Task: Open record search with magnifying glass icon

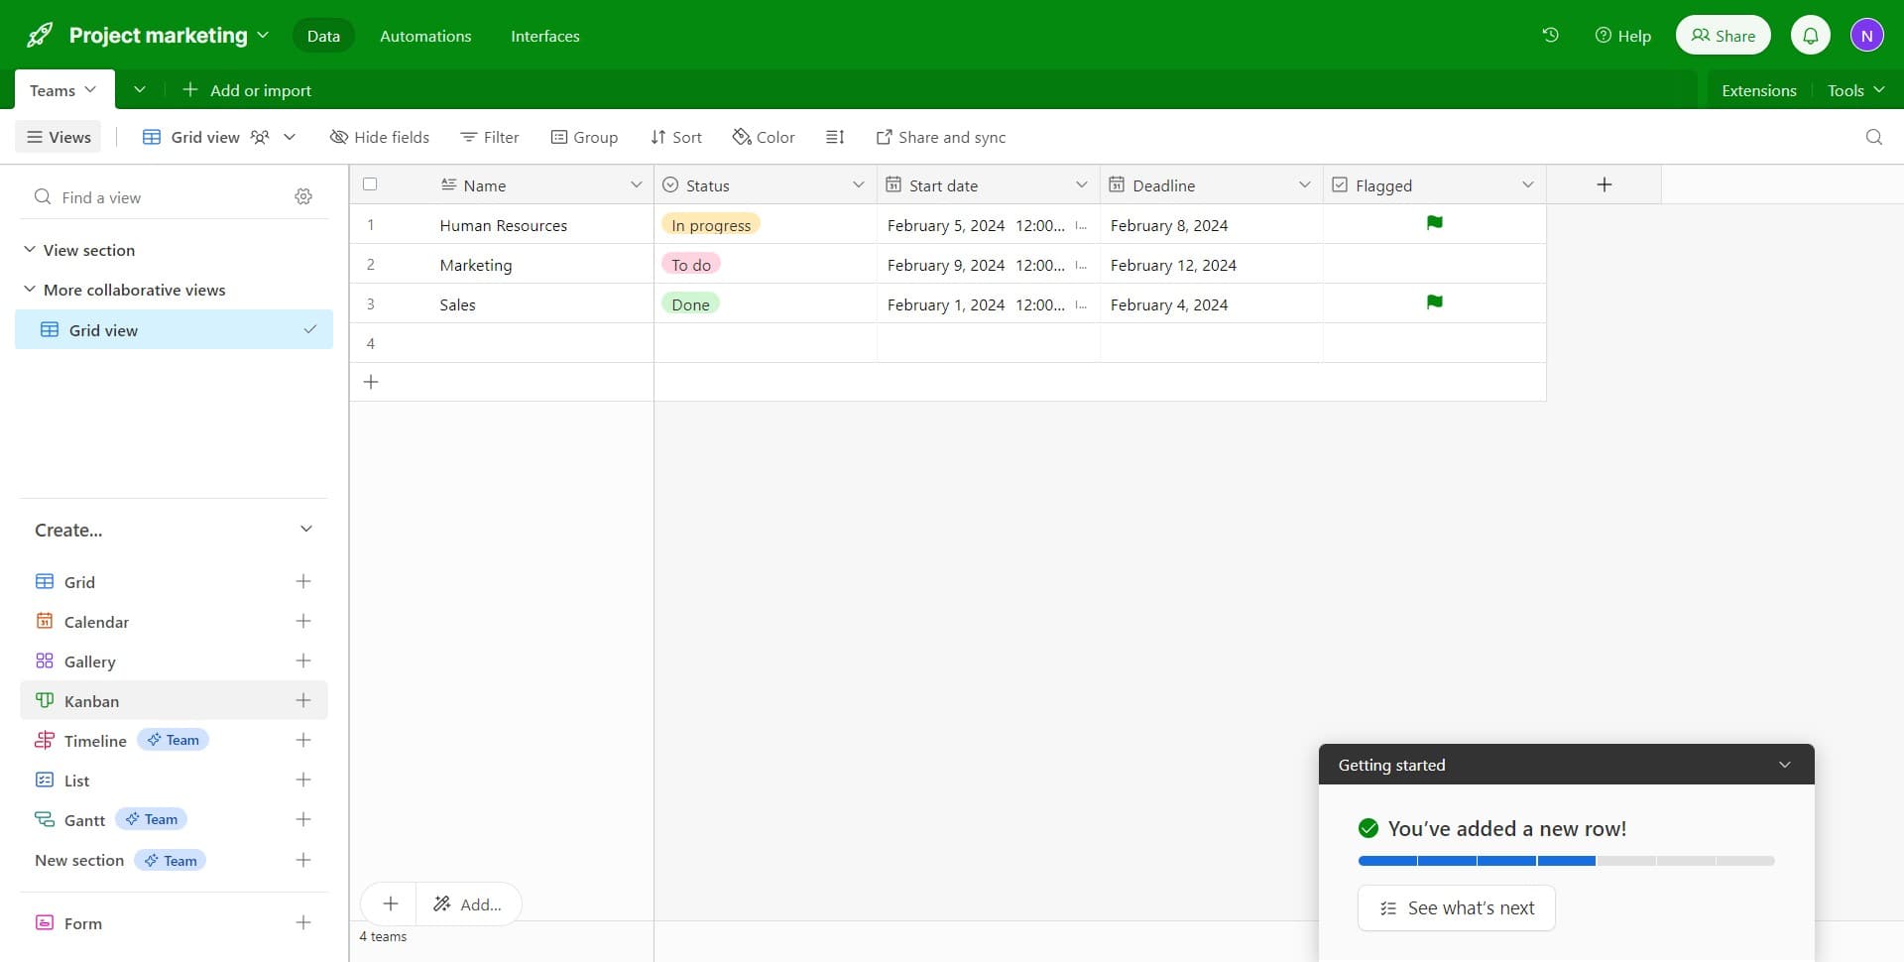Action: tap(1873, 137)
